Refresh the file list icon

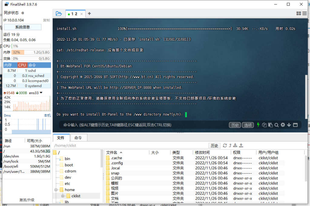pos(225,145)
